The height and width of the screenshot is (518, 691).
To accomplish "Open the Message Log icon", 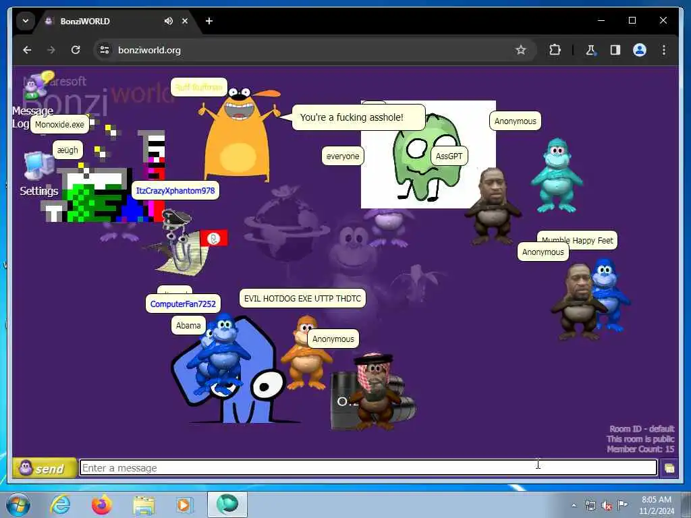I will point(38,84).
